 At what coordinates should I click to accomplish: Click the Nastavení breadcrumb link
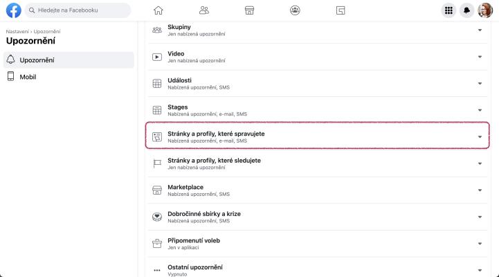(17, 32)
